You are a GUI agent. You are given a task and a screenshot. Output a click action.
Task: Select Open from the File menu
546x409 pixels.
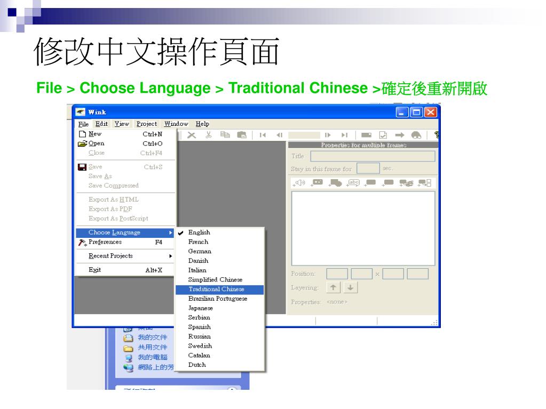(x=124, y=143)
